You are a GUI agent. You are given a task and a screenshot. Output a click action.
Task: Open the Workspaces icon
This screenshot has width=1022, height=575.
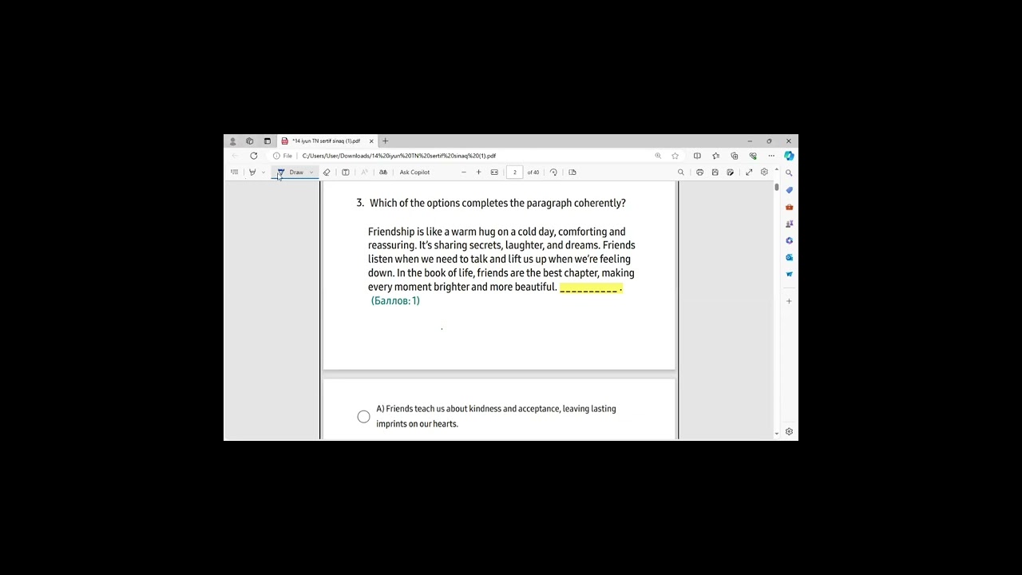[x=249, y=141]
